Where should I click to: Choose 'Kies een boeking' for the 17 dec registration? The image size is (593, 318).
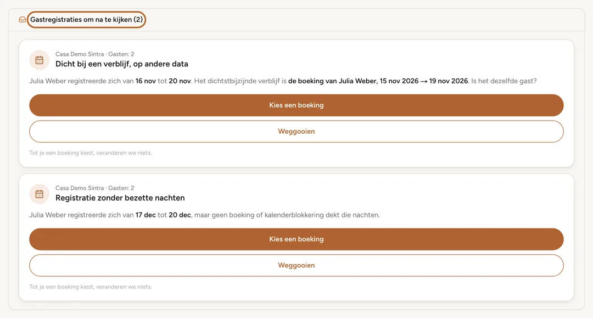(296, 239)
